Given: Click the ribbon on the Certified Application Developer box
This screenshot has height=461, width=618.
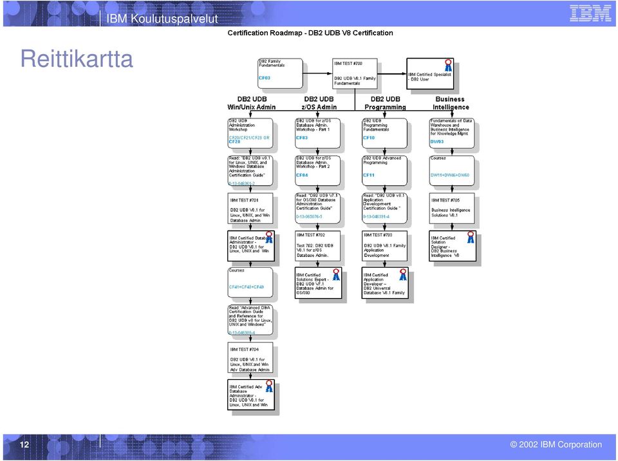Looking at the screenshot, I should click(x=403, y=274).
